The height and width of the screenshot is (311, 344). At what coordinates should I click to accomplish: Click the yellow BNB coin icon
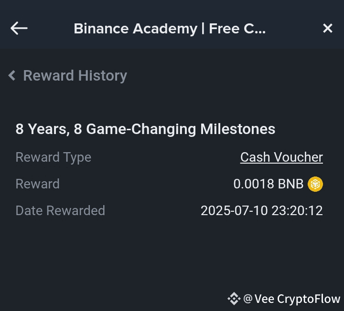[315, 184]
